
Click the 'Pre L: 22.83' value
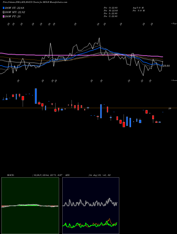[x=111, y=13]
